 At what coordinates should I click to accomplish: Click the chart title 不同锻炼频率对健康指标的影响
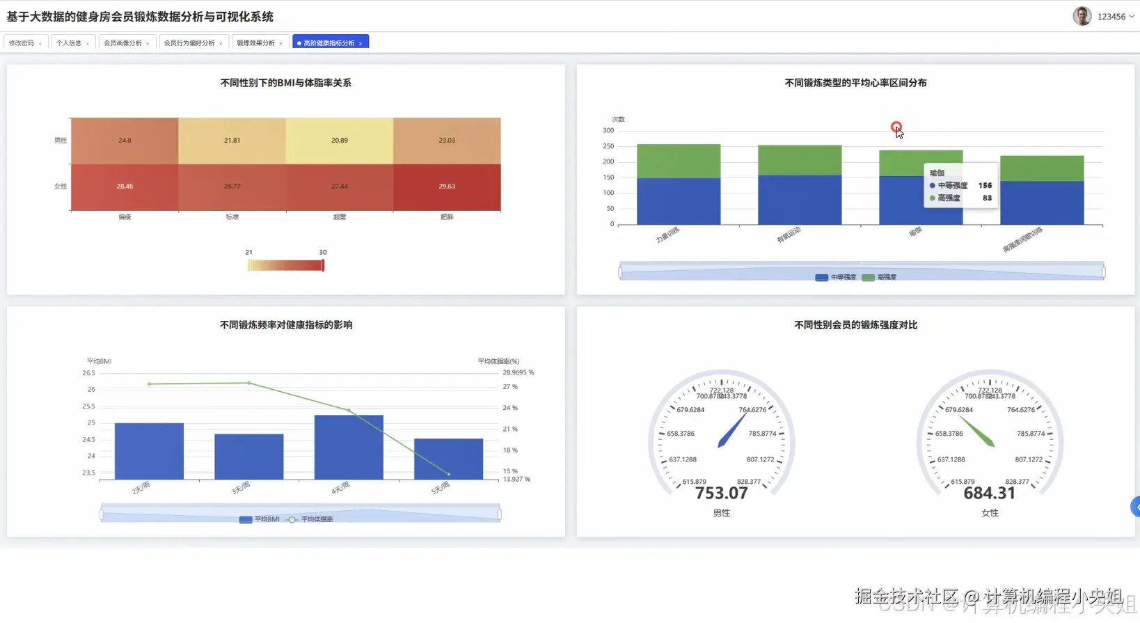(x=286, y=325)
